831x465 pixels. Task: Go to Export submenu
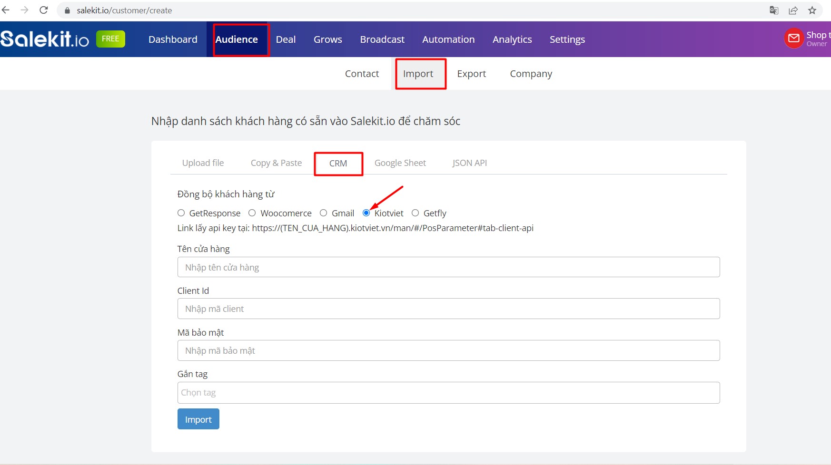pyautogui.click(x=472, y=74)
